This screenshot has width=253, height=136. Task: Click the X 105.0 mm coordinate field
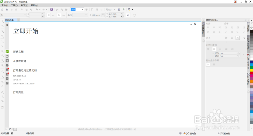225,53
